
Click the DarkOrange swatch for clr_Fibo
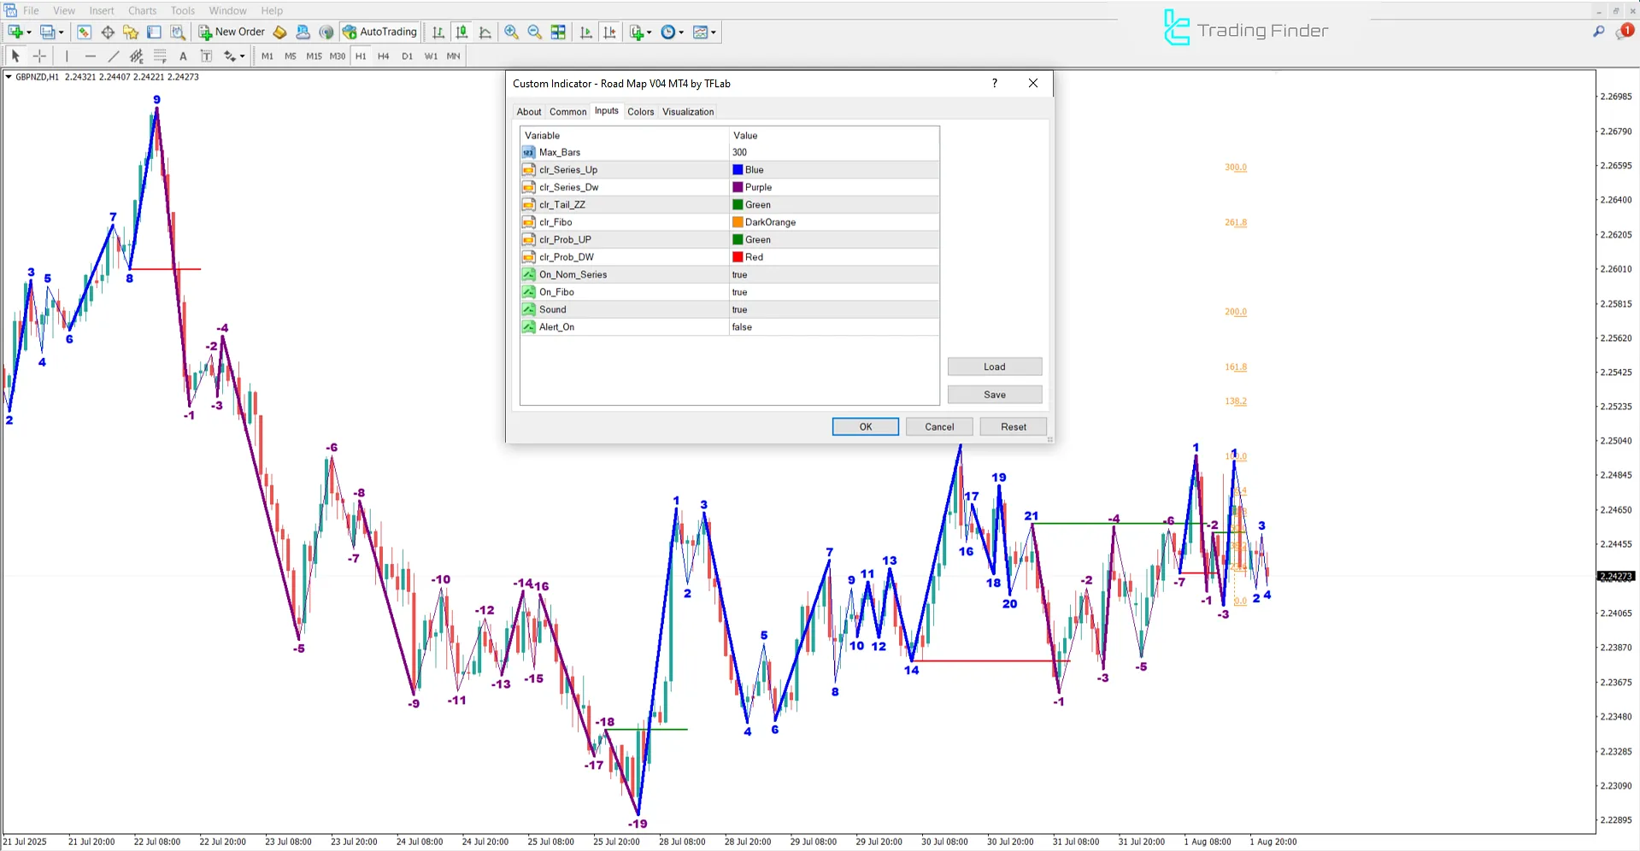point(737,221)
